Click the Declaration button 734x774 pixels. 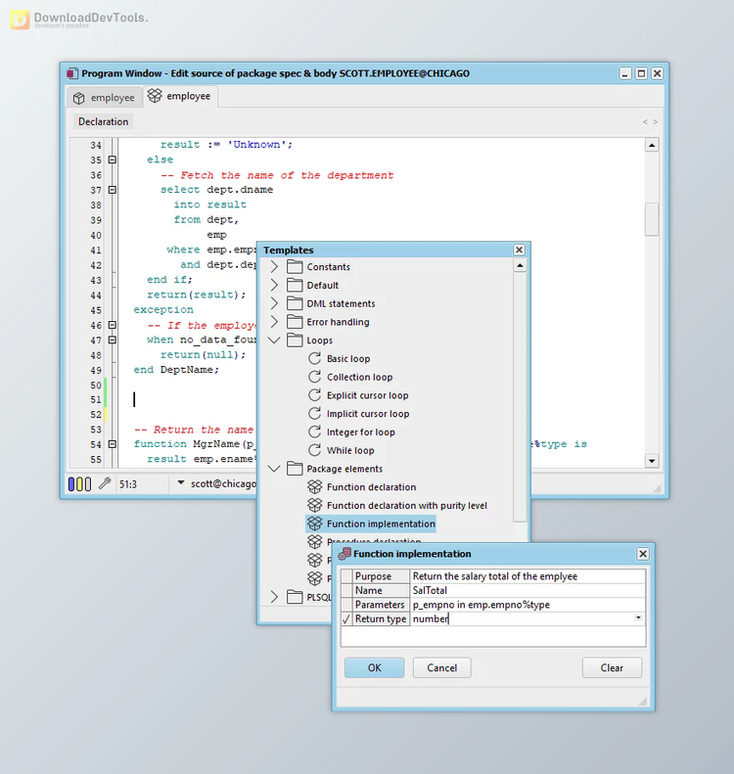point(103,121)
